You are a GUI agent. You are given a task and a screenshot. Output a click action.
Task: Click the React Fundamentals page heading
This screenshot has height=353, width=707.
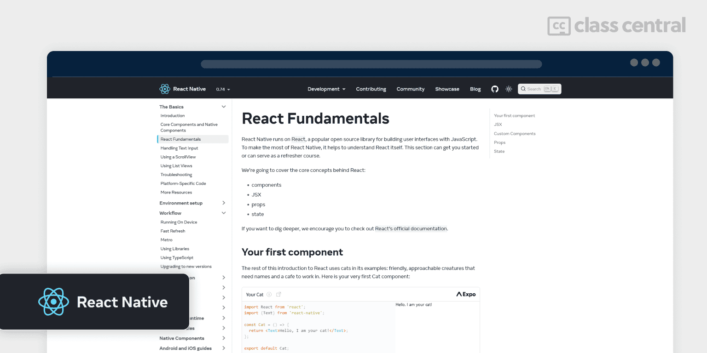(315, 119)
